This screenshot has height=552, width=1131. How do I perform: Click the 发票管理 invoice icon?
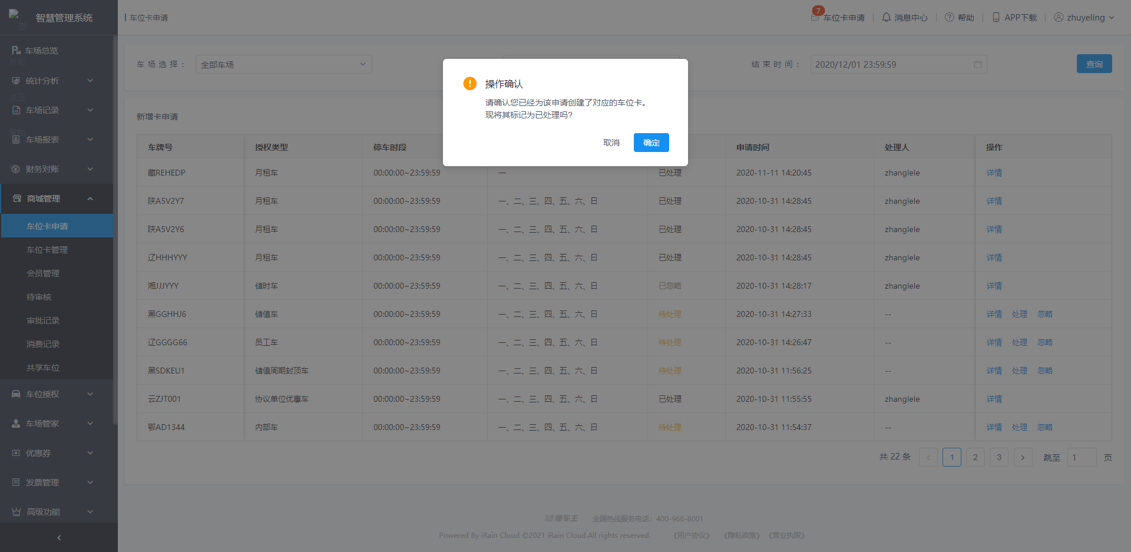(x=16, y=482)
